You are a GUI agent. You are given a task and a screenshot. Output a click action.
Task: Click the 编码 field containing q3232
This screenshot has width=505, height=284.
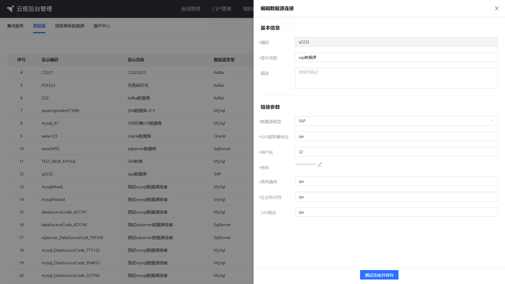pos(396,42)
